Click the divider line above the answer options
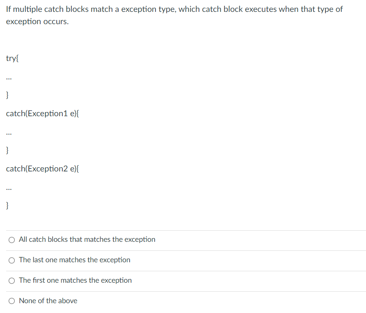This screenshot has width=366, height=313. click(183, 230)
